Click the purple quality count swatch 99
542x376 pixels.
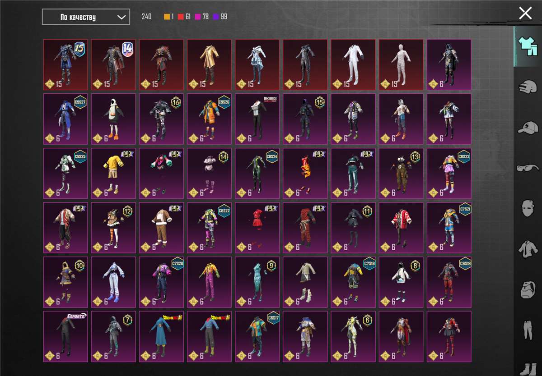(216, 17)
